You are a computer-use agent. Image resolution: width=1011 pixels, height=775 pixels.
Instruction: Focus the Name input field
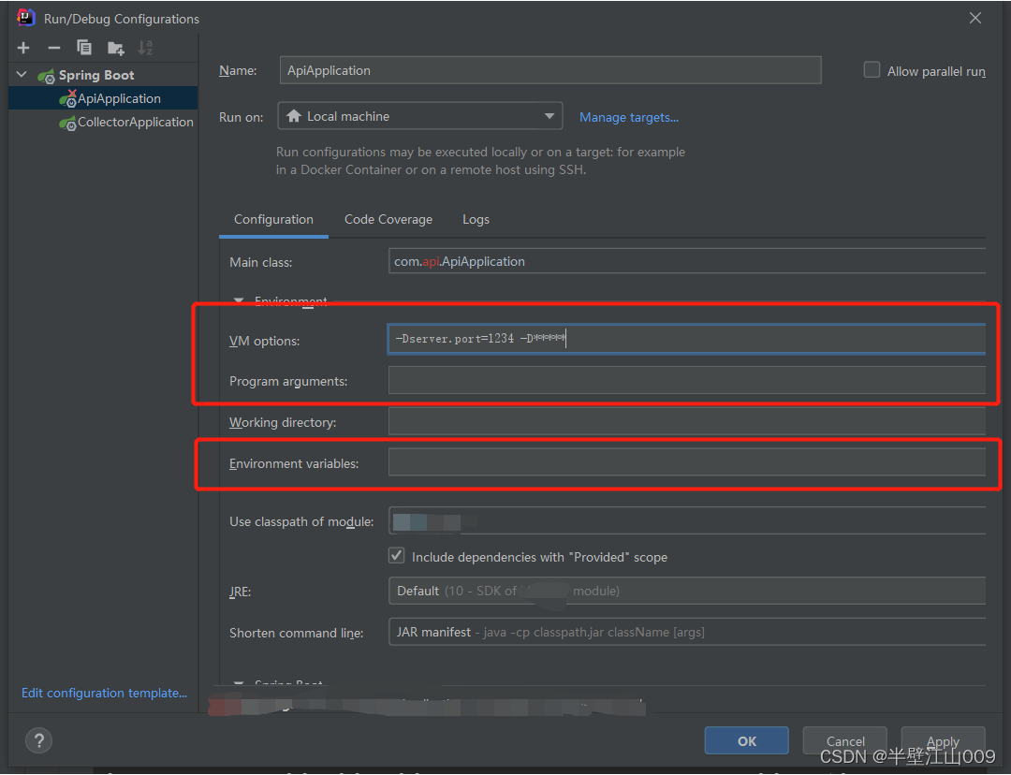coord(550,70)
